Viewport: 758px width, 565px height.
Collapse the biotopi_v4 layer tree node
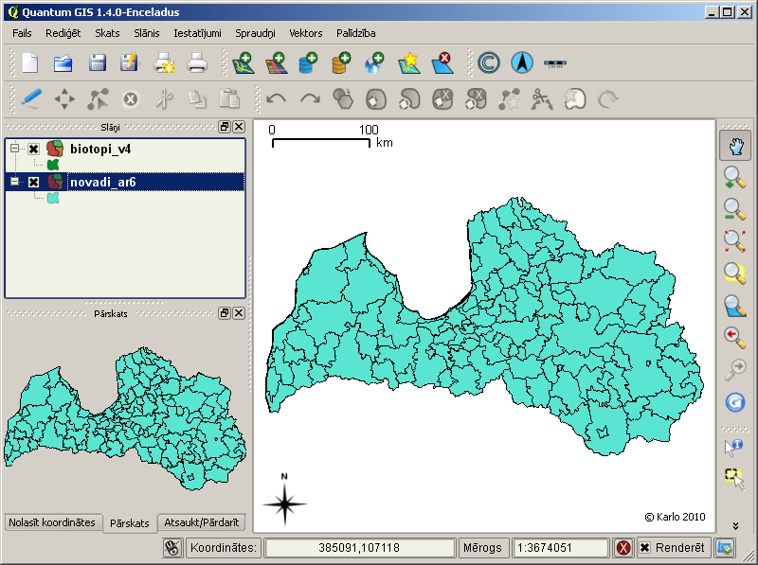15,149
